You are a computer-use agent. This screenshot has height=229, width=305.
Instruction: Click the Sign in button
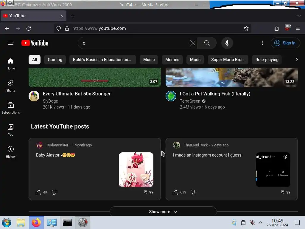pyautogui.click(x=285, y=43)
